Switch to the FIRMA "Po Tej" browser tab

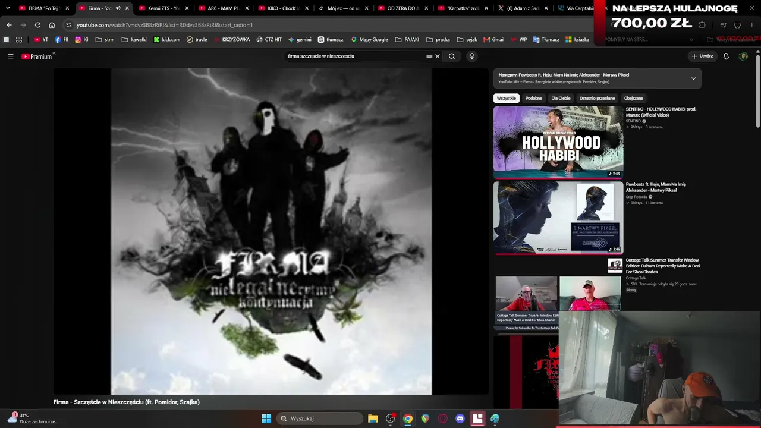click(43, 8)
